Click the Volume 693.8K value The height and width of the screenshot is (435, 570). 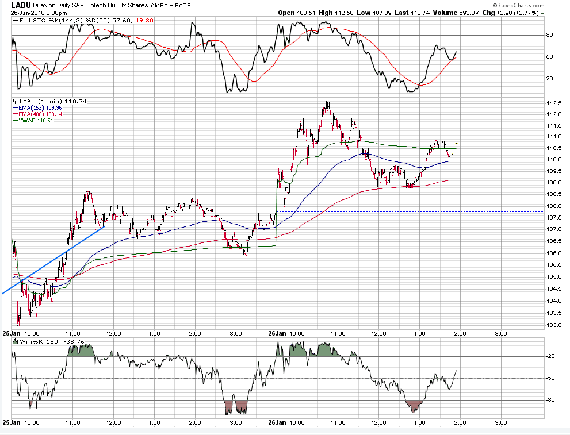tap(456, 13)
